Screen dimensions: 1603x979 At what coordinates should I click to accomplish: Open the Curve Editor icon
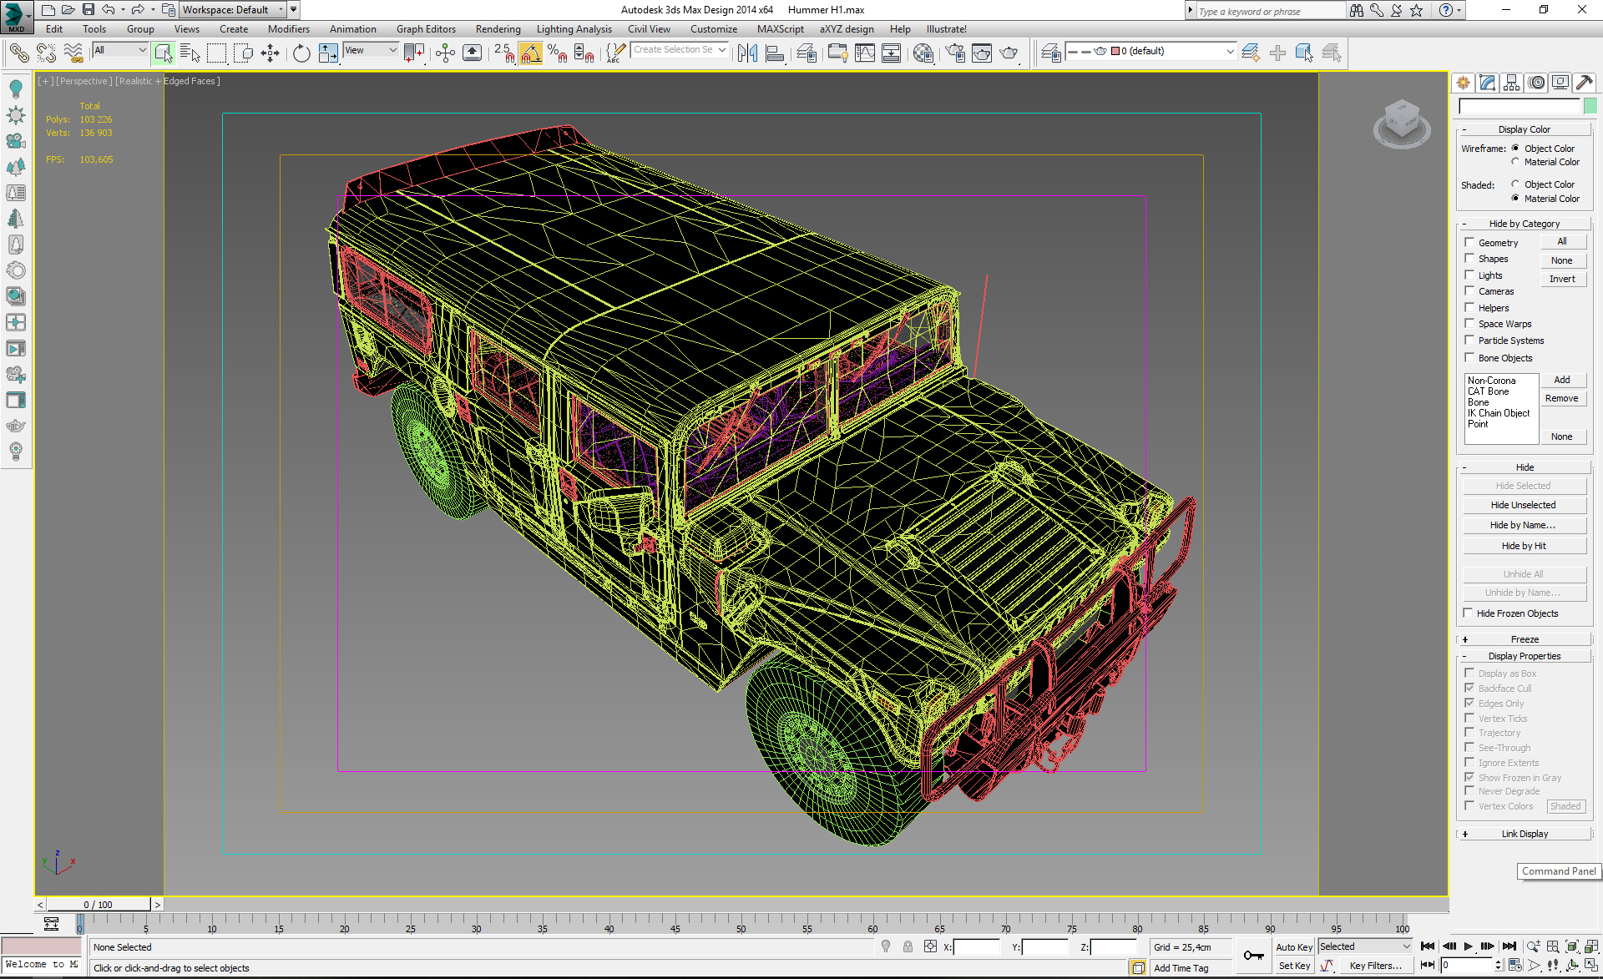[865, 53]
